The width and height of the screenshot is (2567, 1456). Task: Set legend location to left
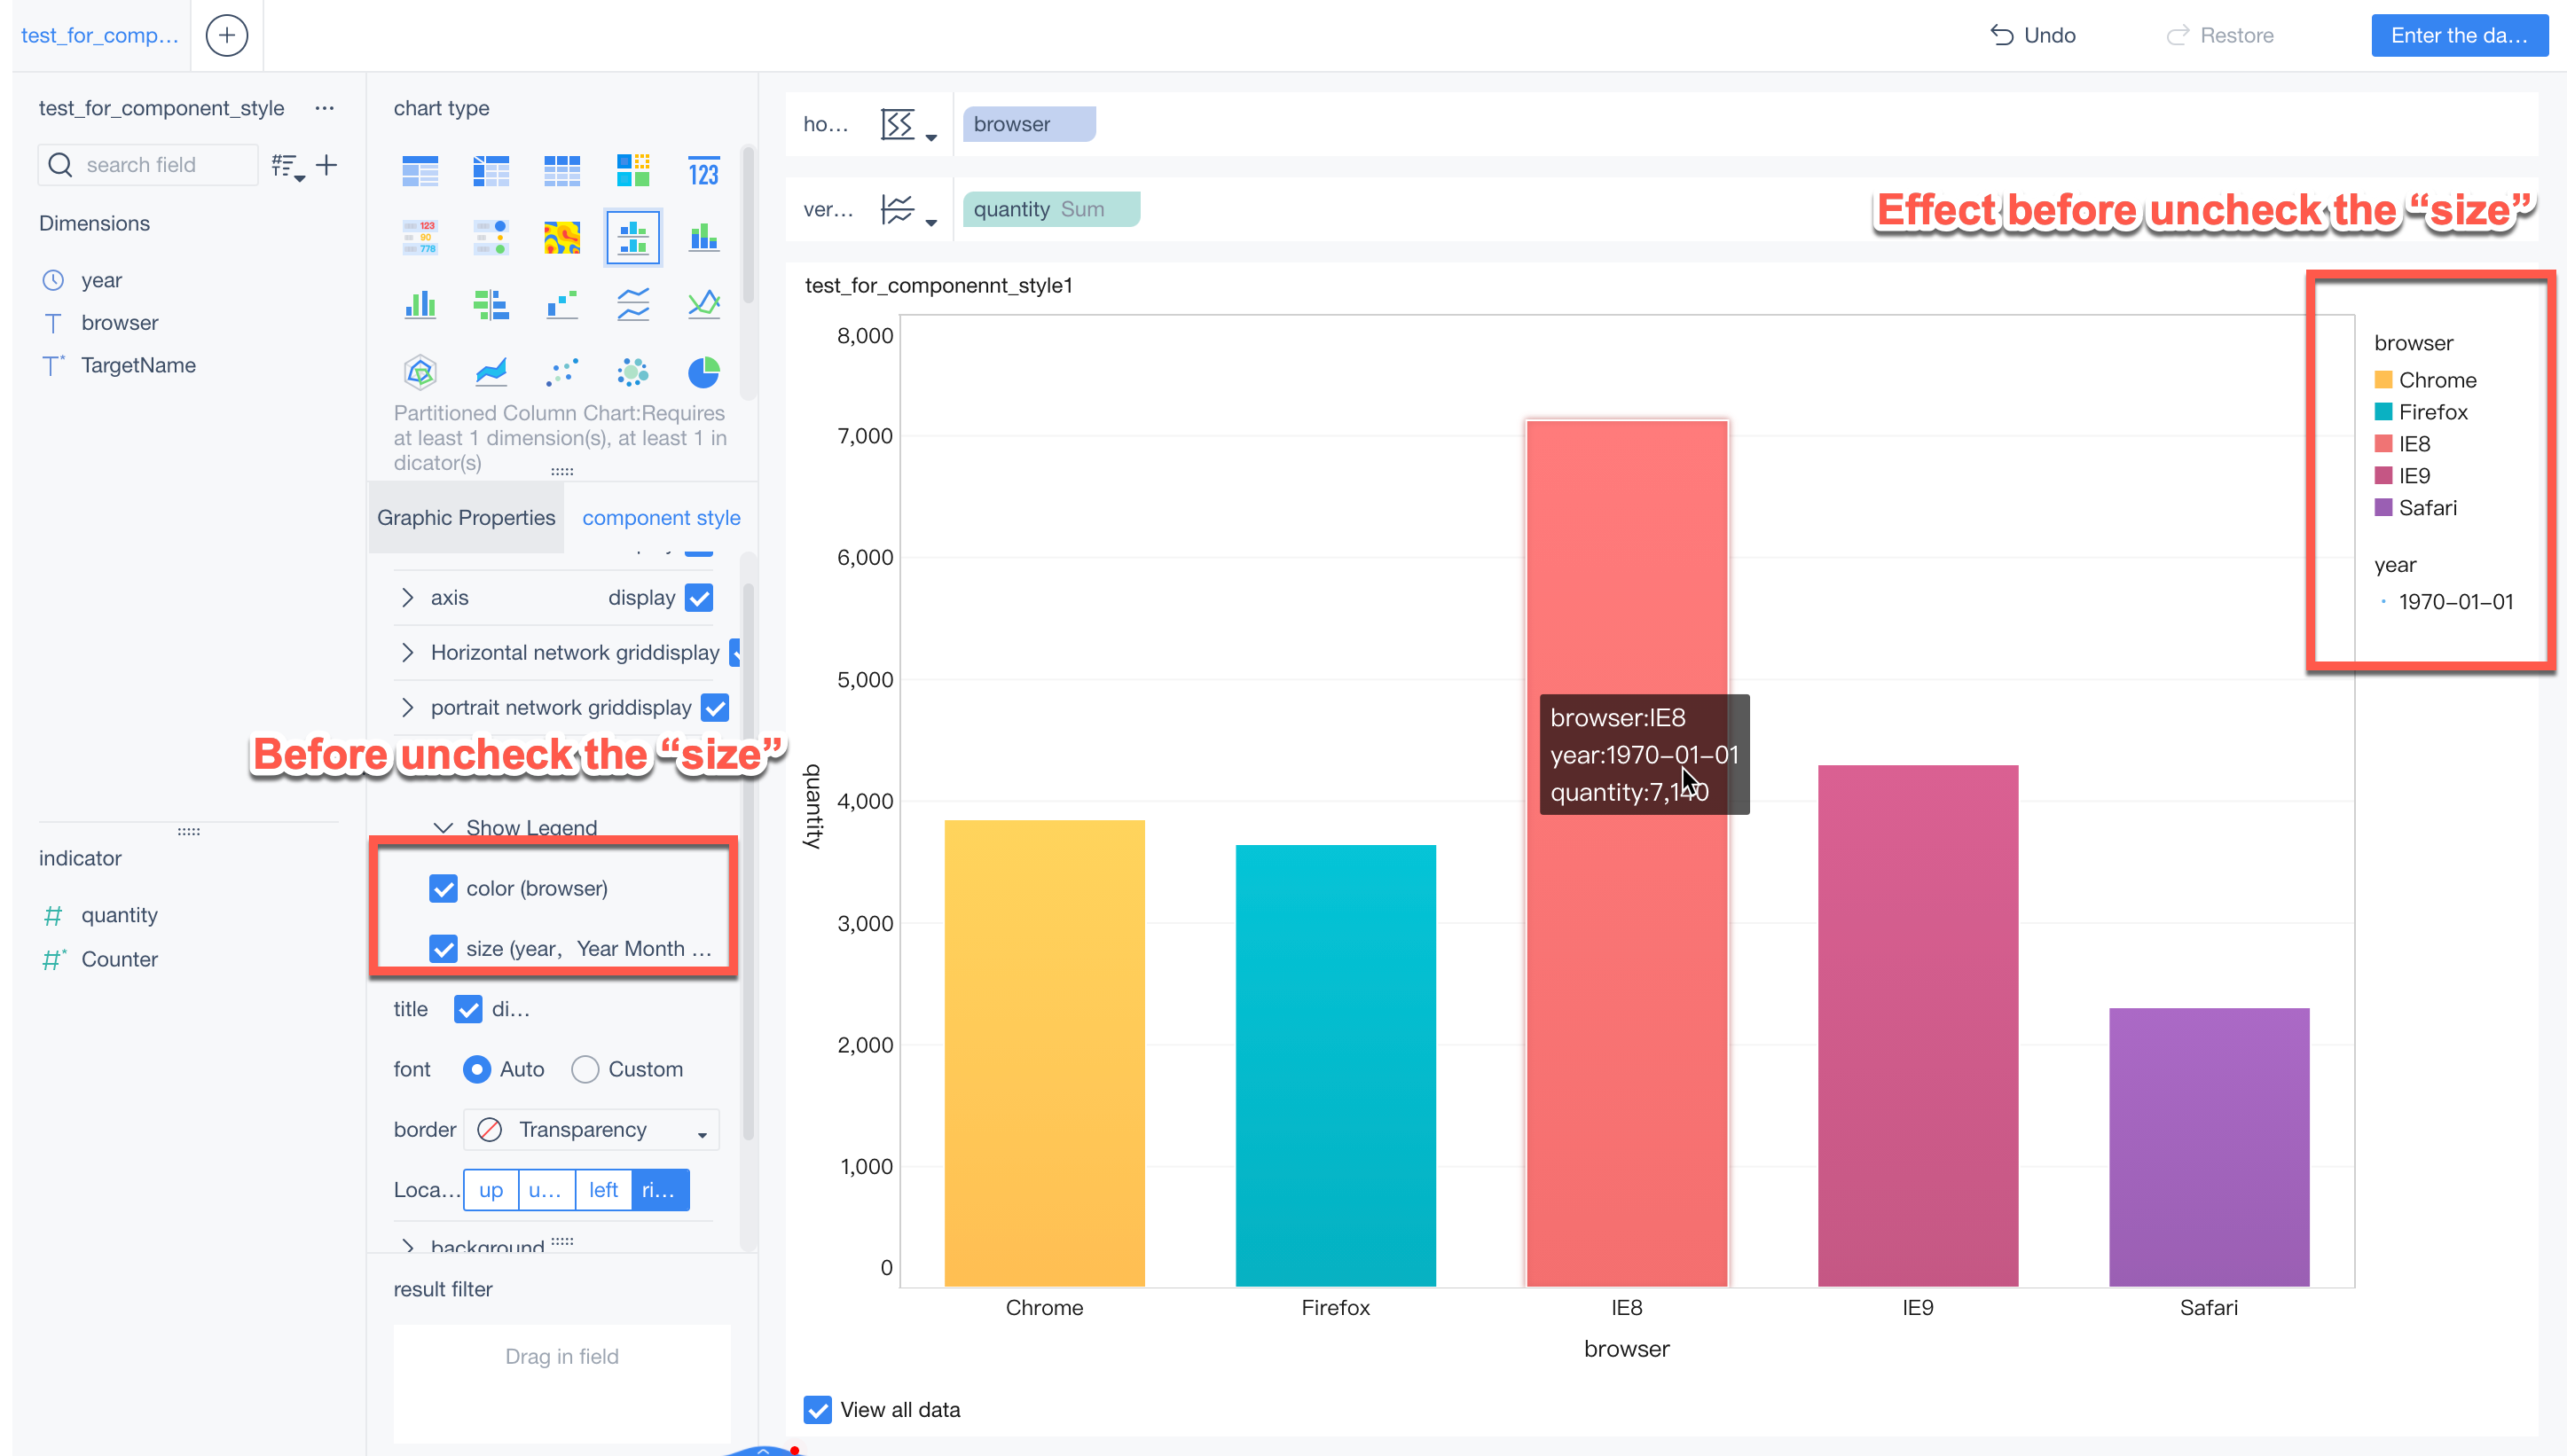pyautogui.click(x=603, y=1190)
